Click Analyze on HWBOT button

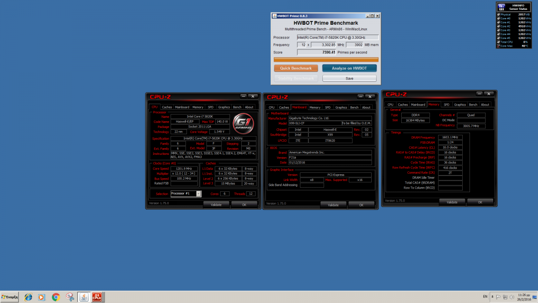click(x=349, y=68)
